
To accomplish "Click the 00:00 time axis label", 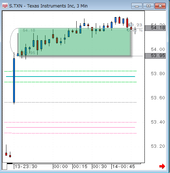I will 61,167.
